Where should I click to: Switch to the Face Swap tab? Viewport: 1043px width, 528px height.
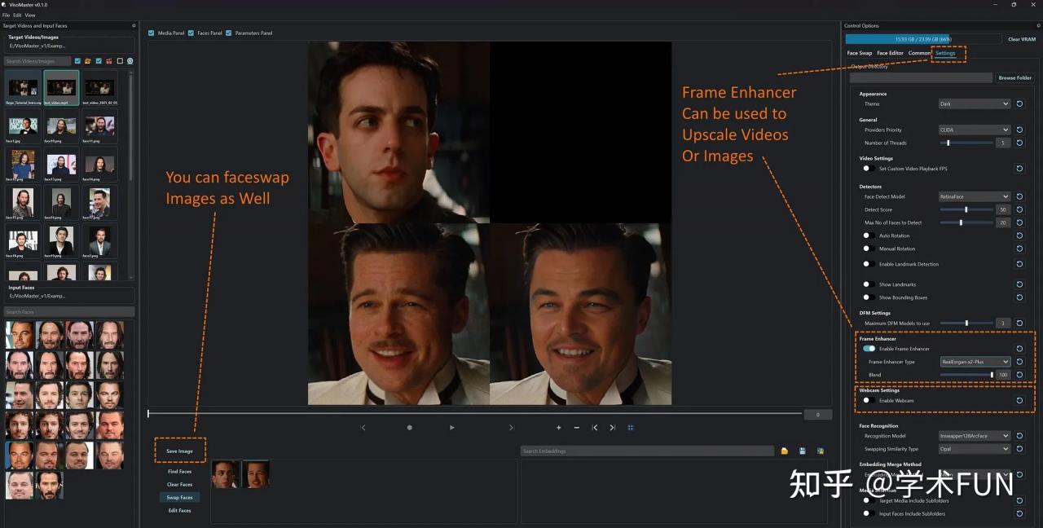point(860,53)
